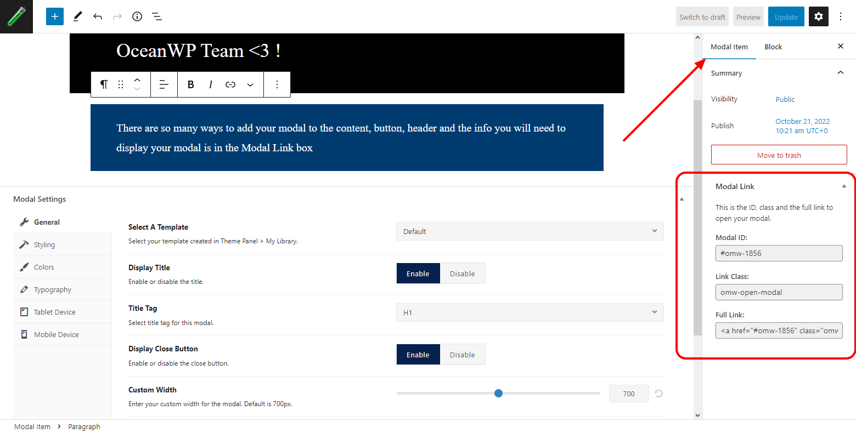Open the List View icon

coord(157,16)
